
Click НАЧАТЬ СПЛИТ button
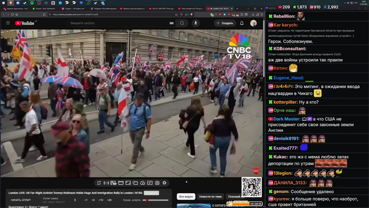tap(21, 200)
